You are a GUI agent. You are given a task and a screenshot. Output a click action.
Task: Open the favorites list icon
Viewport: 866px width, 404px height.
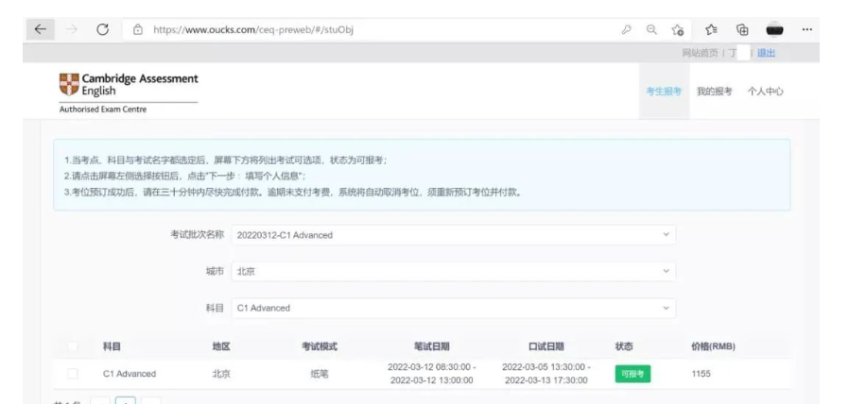pyautogui.click(x=711, y=30)
